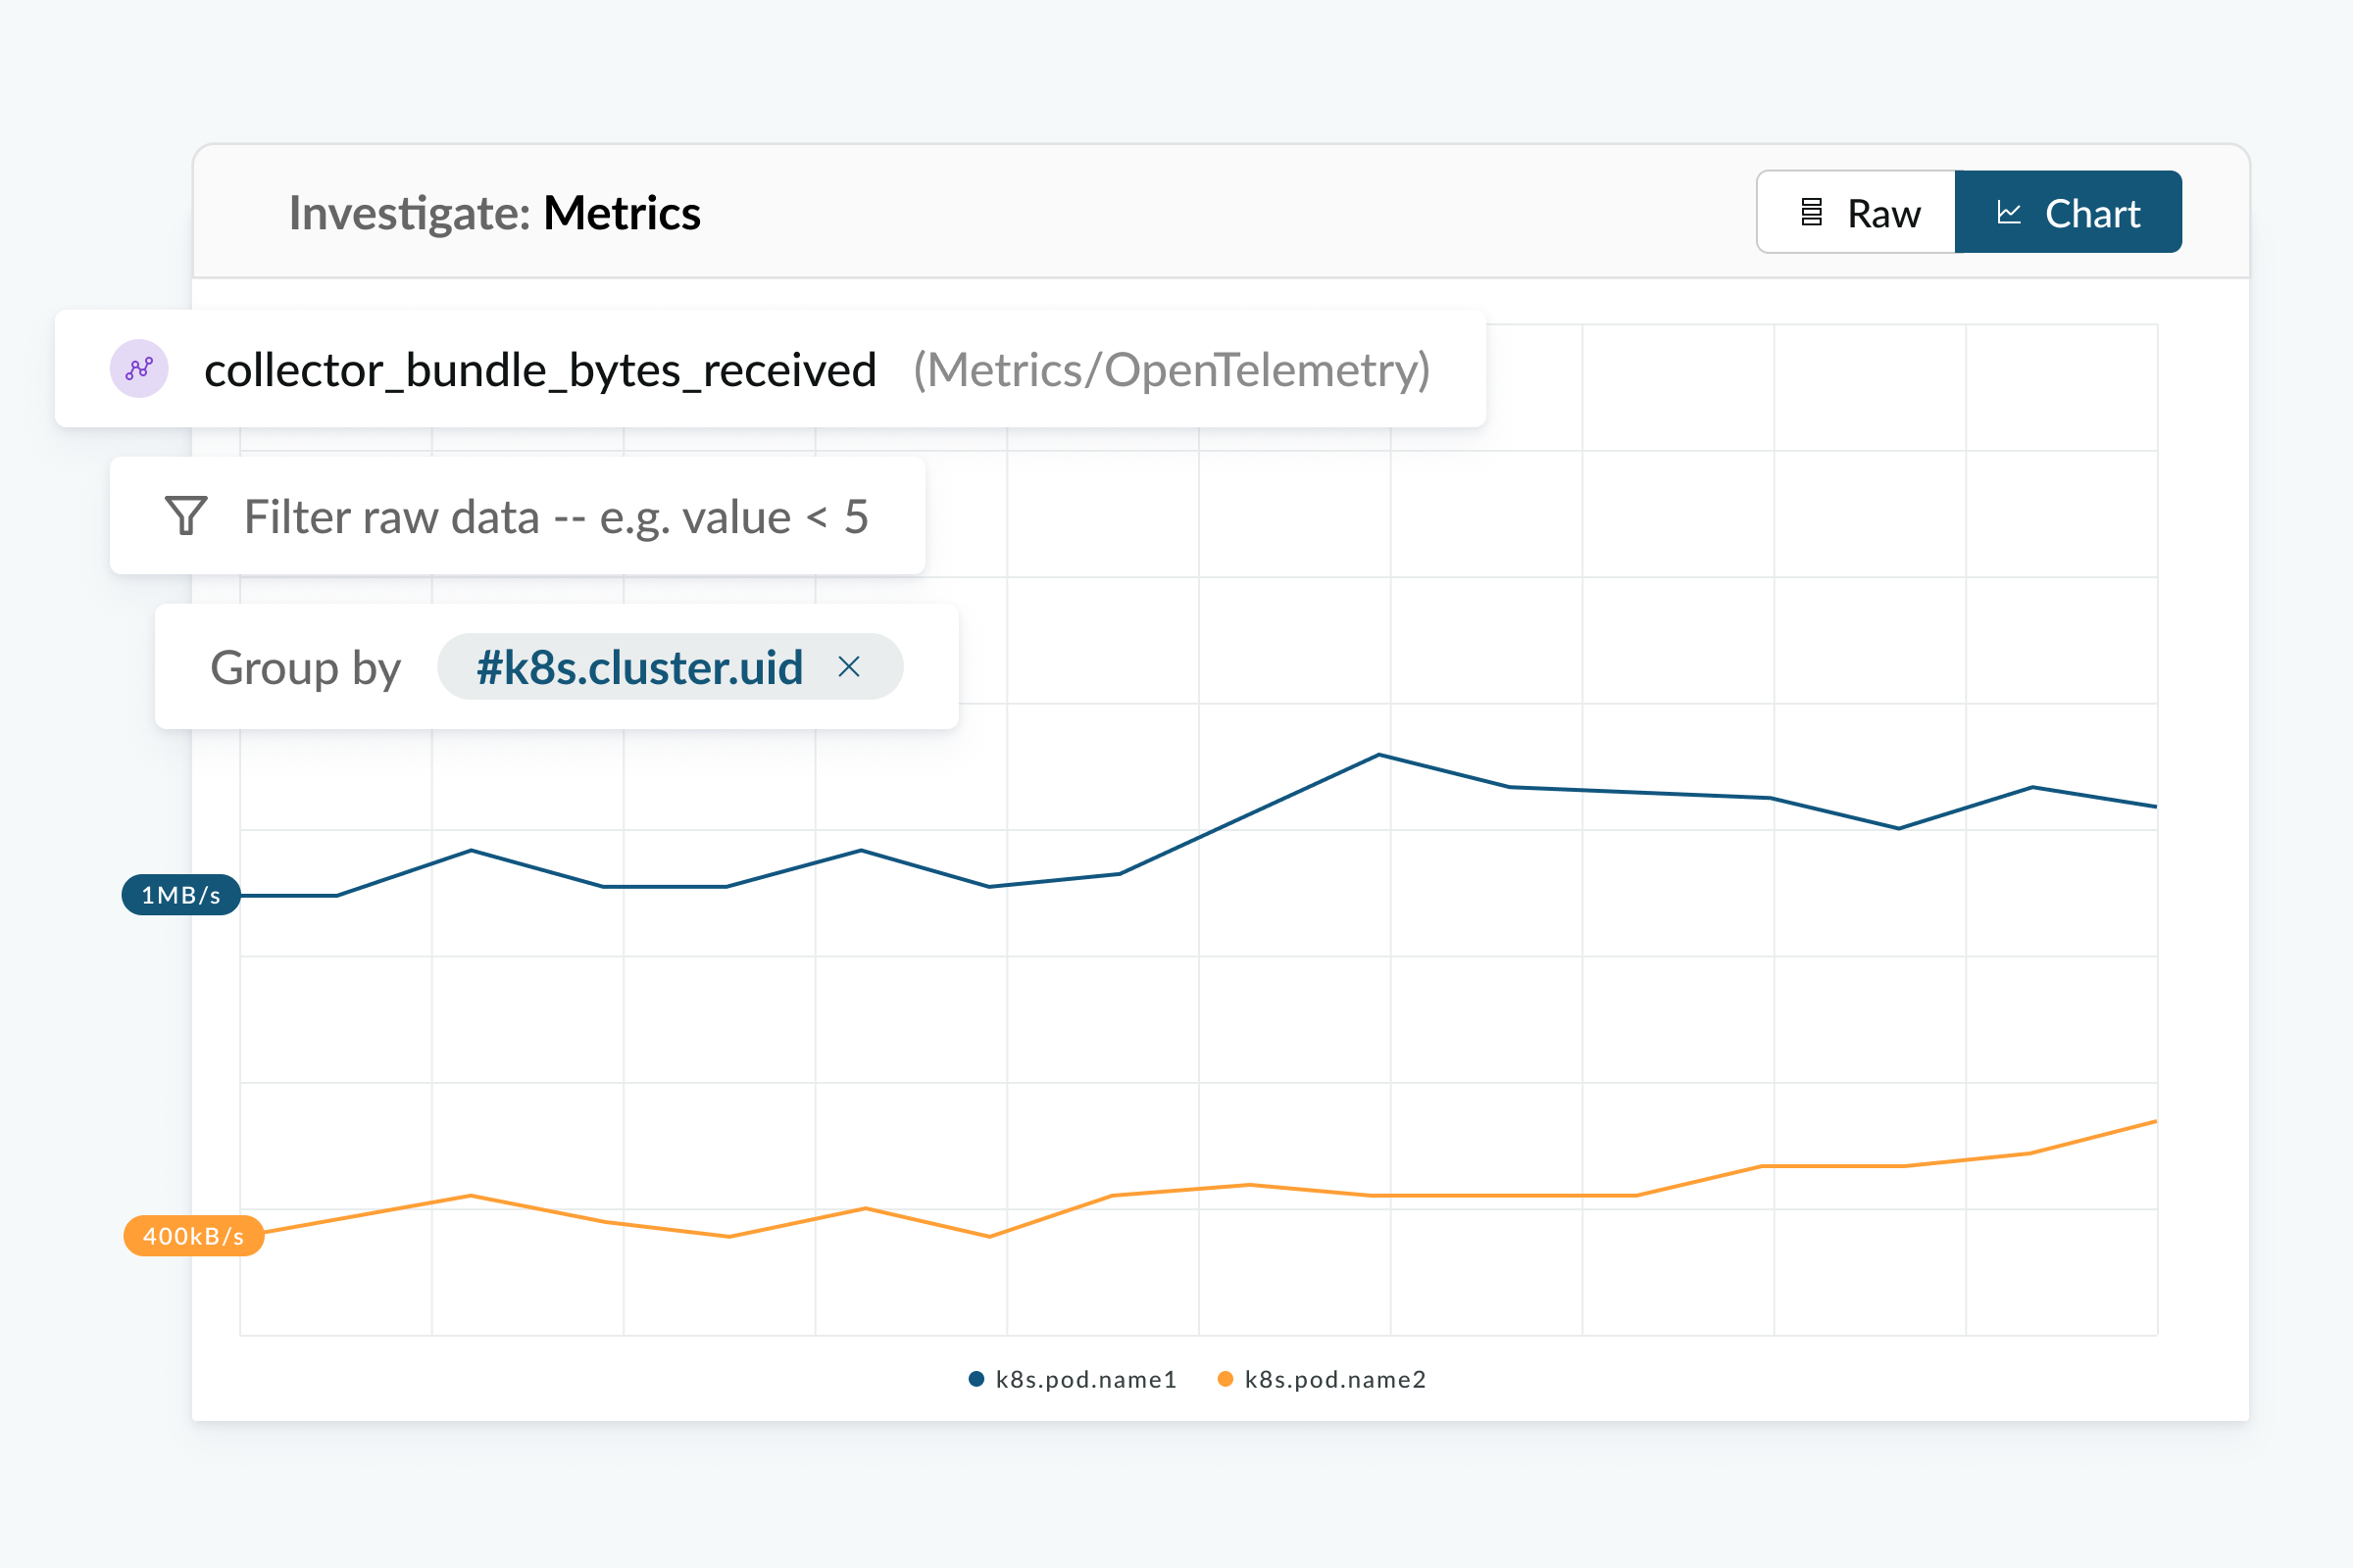Viewport: 2353px width, 1568px height.
Task: Click the (Metrics/OpenTelemetry) source label
Action: [1172, 370]
